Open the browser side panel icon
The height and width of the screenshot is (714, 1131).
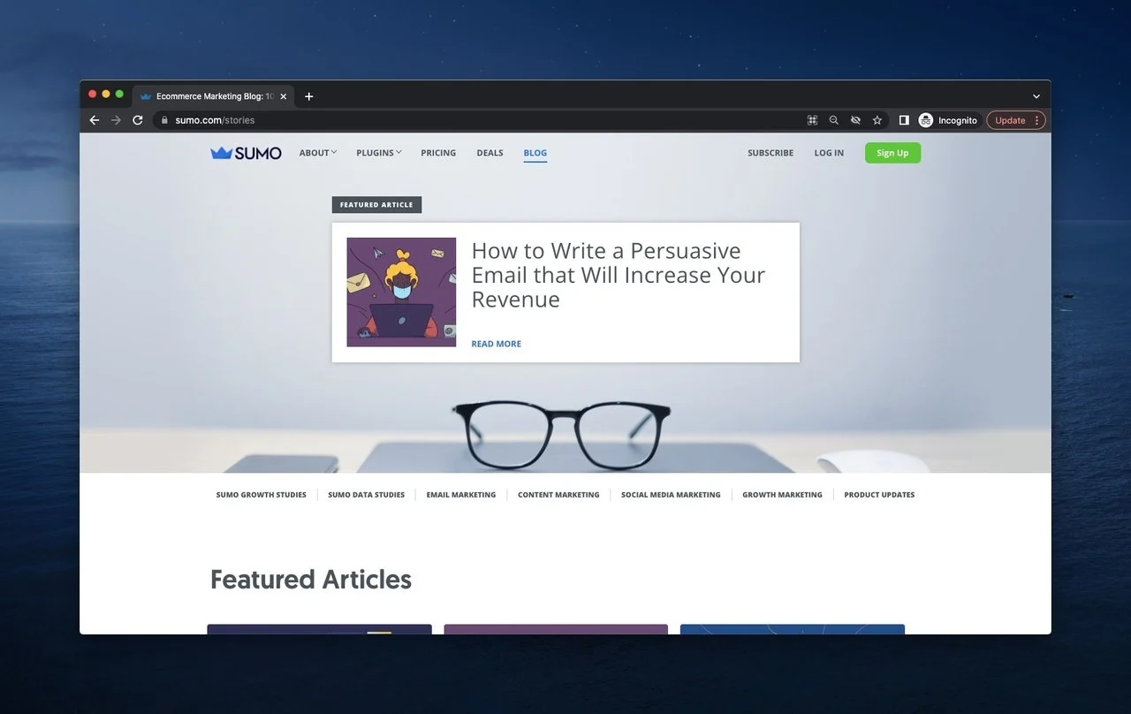coord(904,120)
